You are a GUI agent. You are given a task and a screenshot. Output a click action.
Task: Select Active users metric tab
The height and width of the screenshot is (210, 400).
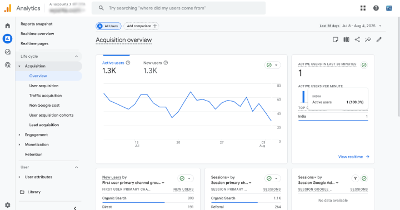[116, 68]
